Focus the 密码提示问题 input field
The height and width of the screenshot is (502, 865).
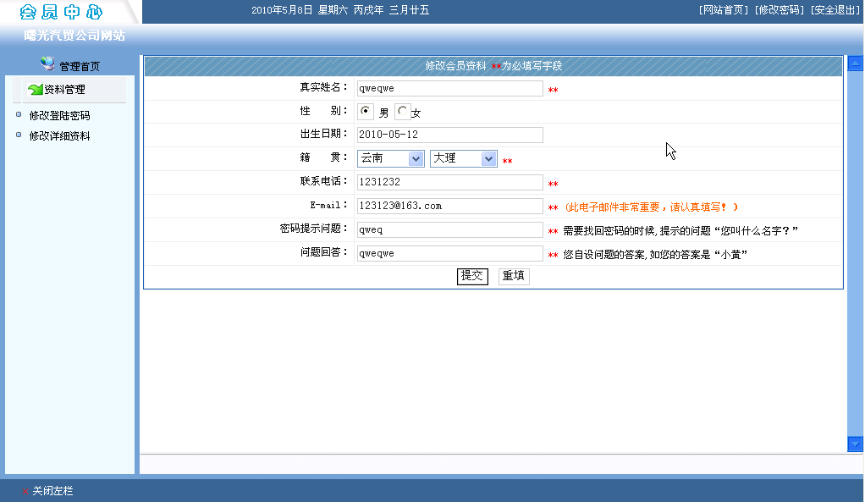(x=450, y=229)
